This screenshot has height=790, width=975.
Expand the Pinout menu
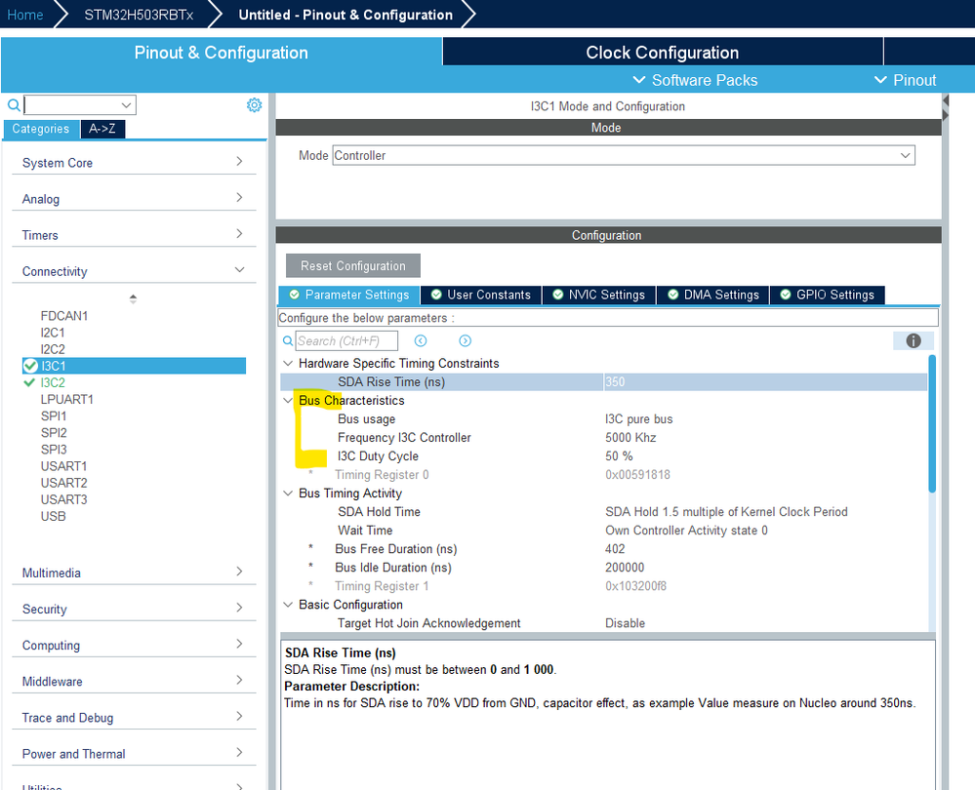905,80
